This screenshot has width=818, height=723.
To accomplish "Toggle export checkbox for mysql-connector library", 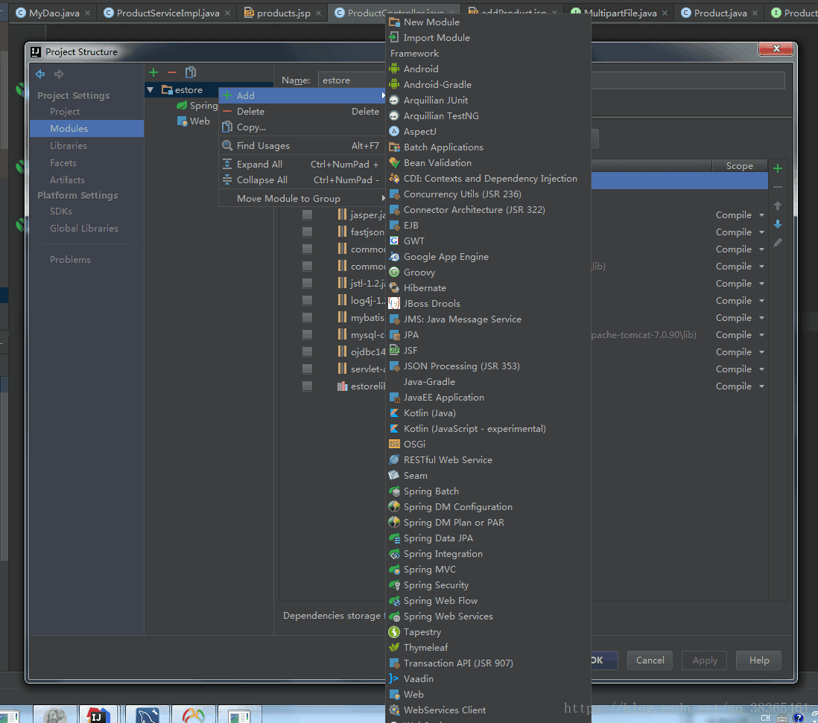I will click(x=307, y=334).
